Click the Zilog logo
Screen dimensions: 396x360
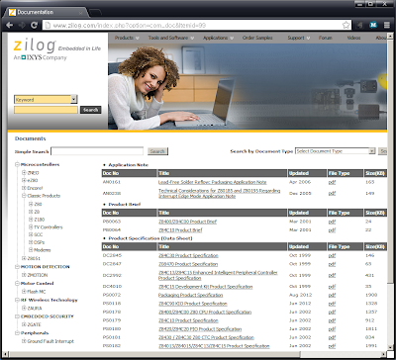pyautogui.click(x=35, y=46)
